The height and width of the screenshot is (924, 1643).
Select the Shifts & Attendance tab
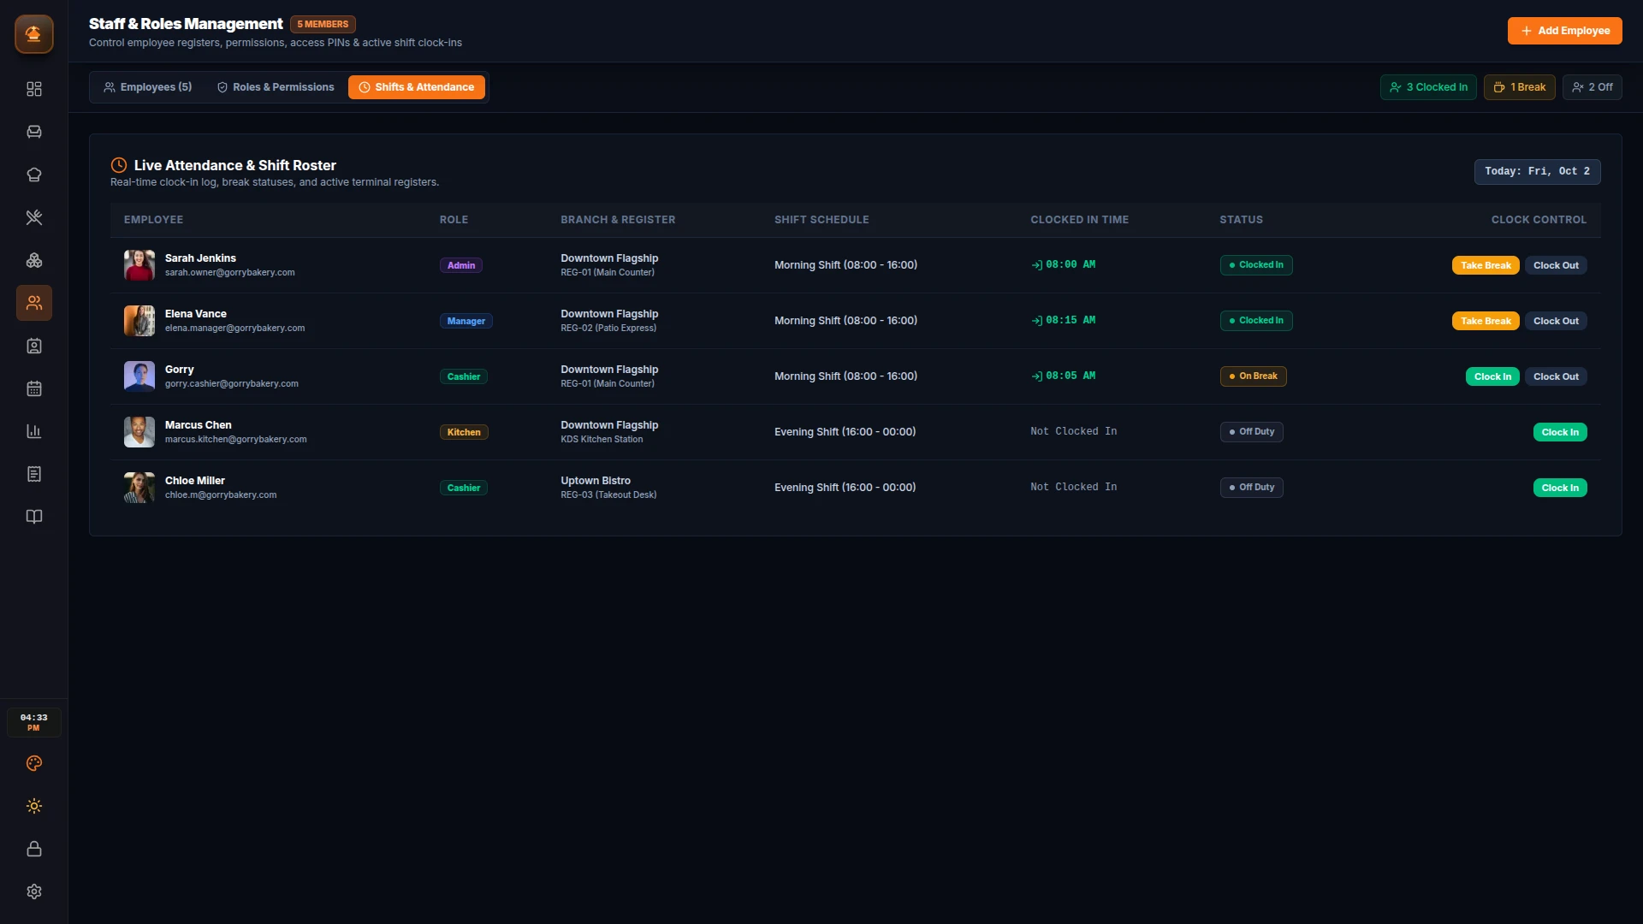[417, 87]
